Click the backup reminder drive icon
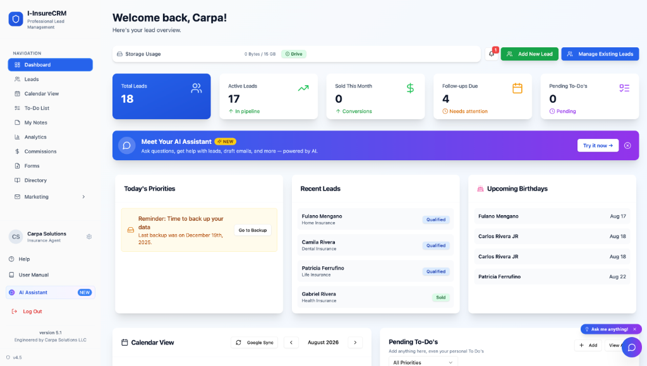Screen dimensions: 647x366 click(131, 230)
